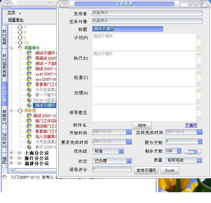Viewport: 211px width, 203px height.
Task: Select the highlighted 测试子循环 tree row
Action: click(45, 105)
